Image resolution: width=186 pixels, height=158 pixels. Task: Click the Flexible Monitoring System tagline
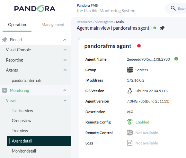click(106, 11)
